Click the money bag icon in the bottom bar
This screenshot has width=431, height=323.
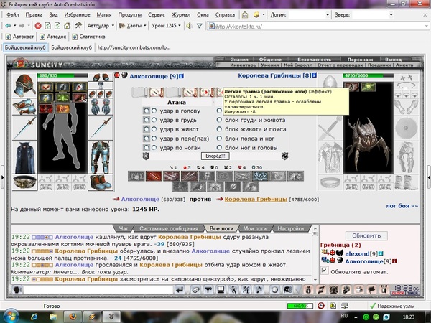[308, 290]
